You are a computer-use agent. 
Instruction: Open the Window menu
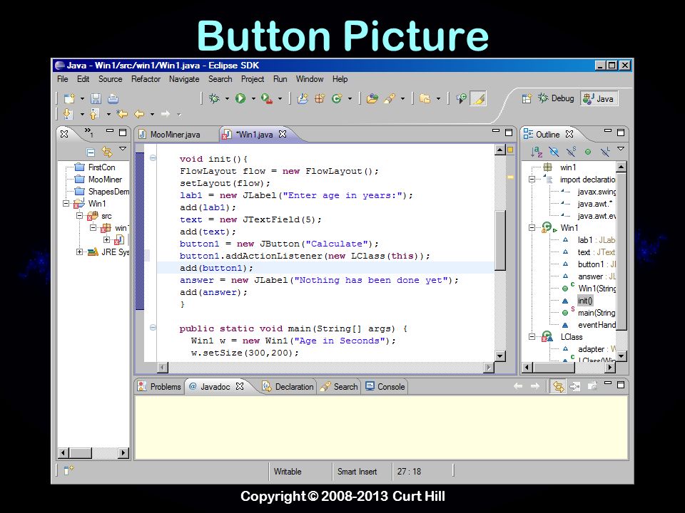click(x=310, y=79)
